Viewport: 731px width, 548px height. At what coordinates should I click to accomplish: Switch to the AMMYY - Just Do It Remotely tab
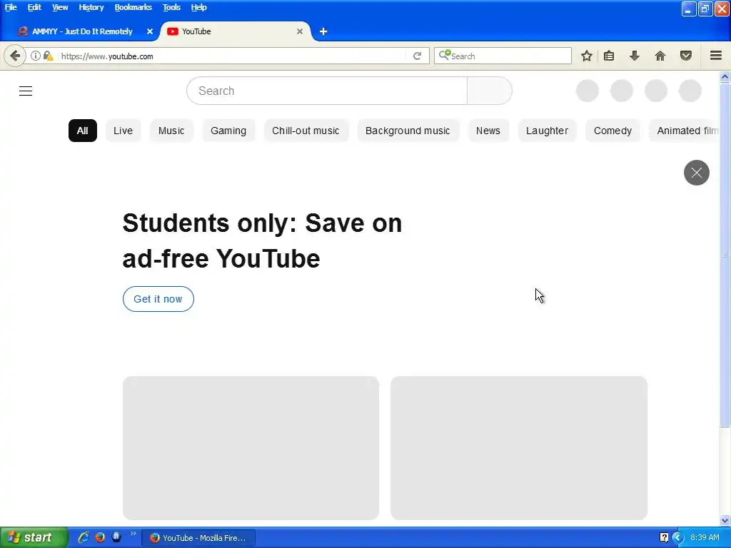click(83, 31)
